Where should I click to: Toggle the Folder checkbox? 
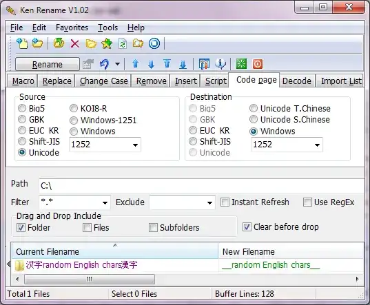(21, 227)
